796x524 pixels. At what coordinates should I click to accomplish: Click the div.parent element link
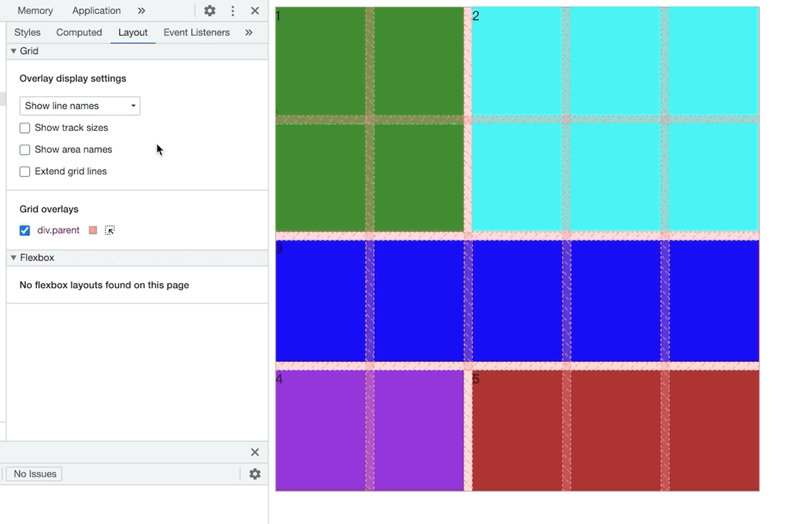pos(58,230)
